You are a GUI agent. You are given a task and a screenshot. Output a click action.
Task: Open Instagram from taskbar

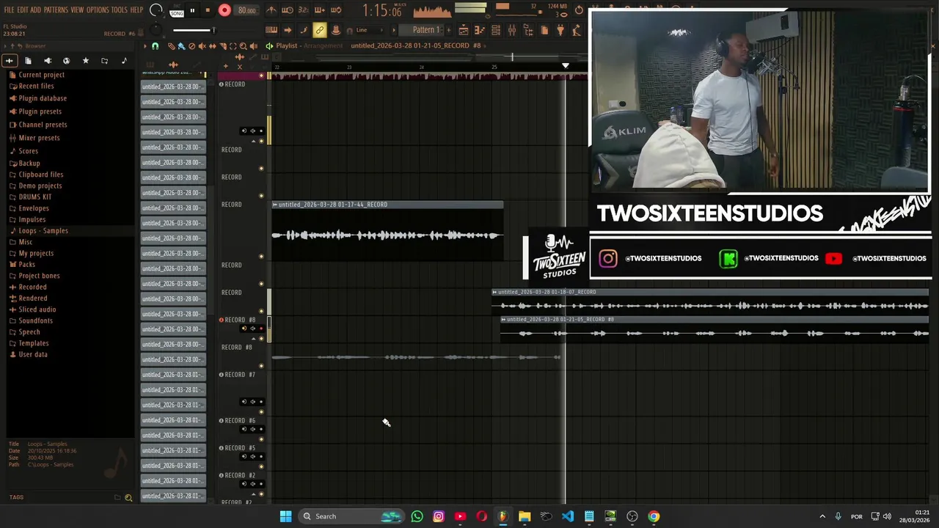439,516
